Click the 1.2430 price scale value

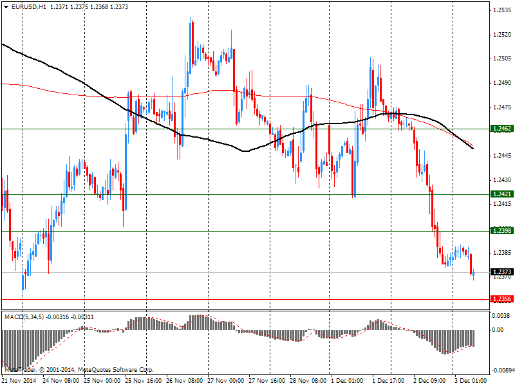click(502, 180)
